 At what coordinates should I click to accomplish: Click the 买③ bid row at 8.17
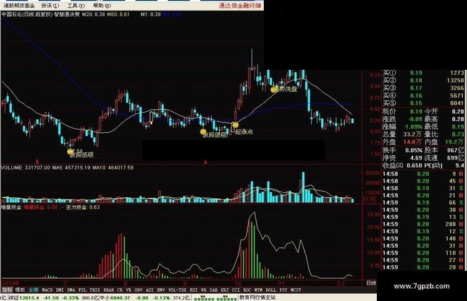point(423,88)
